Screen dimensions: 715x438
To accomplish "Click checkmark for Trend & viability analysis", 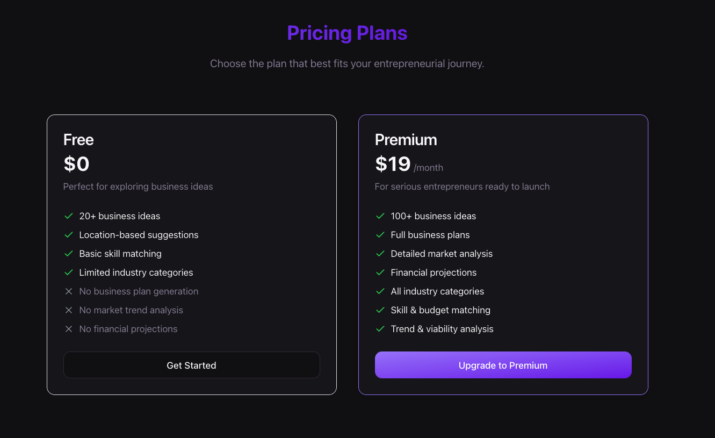I will (x=380, y=329).
